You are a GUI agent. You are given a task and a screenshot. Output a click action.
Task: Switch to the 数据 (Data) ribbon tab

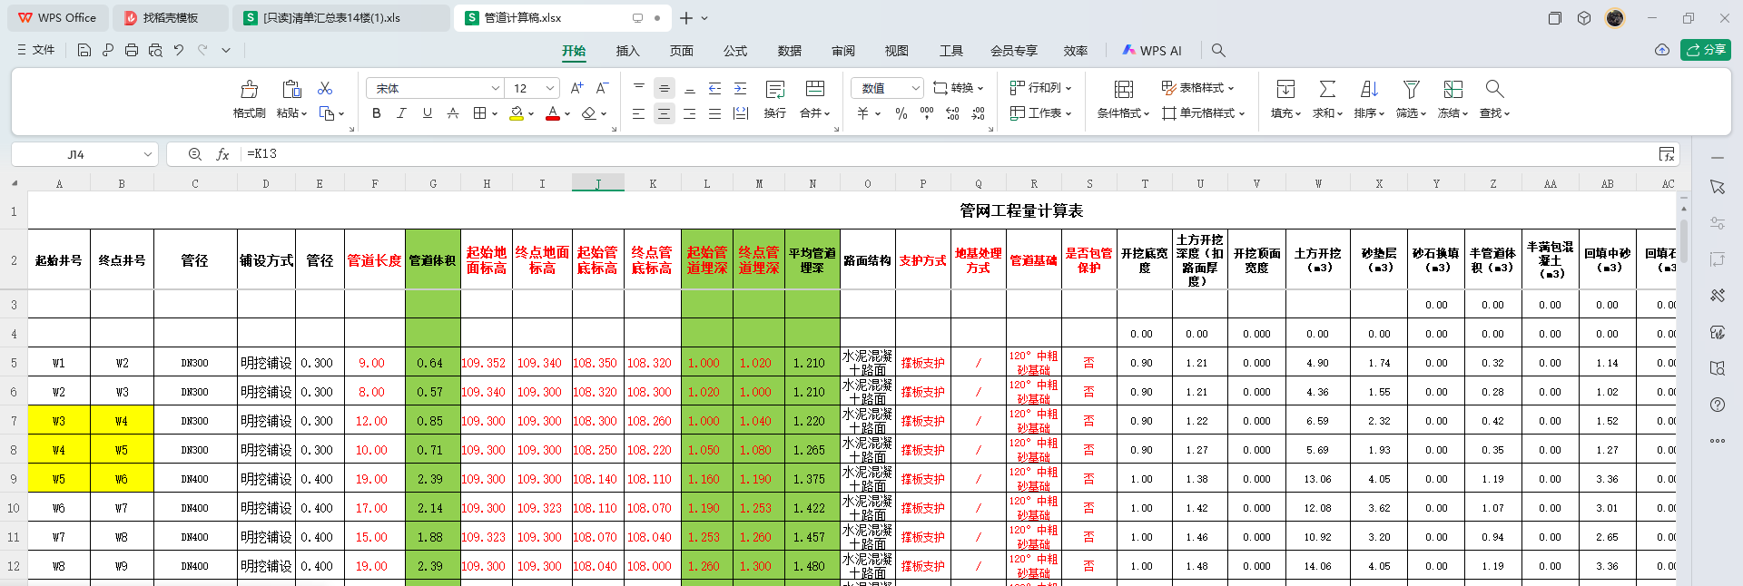point(790,51)
